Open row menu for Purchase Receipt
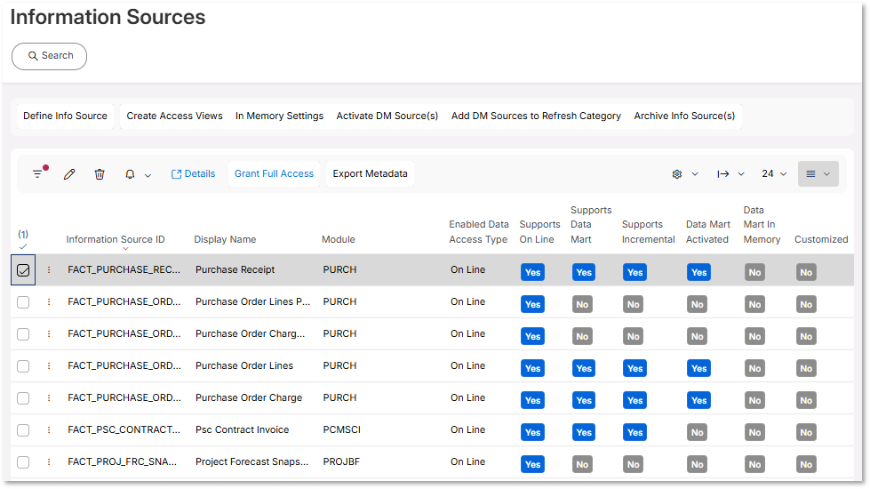 [49, 269]
